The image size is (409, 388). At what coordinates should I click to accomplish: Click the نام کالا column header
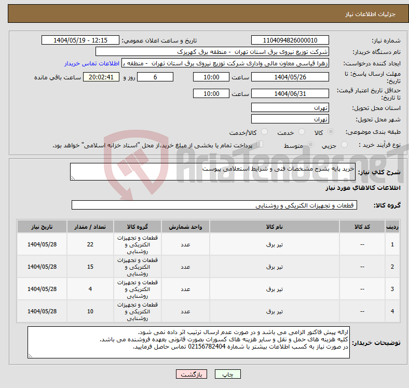pyautogui.click(x=275, y=227)
